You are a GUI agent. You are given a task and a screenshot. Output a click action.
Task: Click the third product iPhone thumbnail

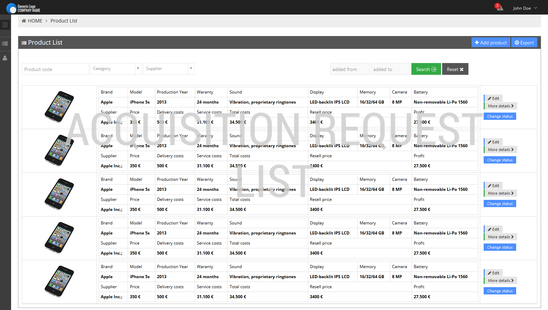59,194
